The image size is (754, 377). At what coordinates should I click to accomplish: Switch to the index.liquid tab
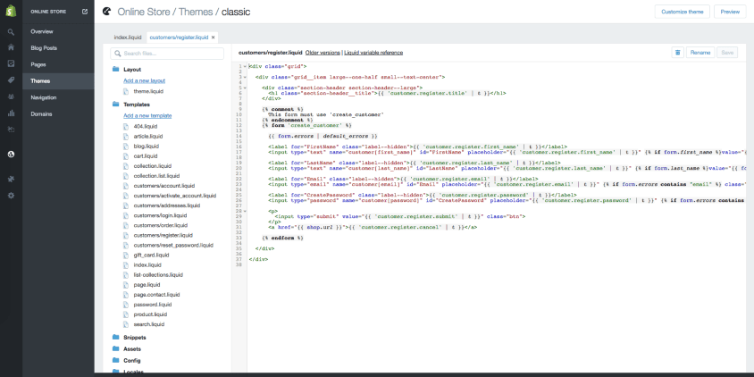(128, 37)
